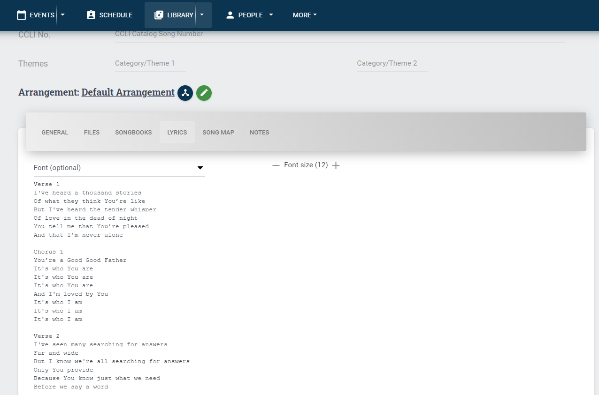Expand the Library dropdown arrow
Image resolution: width=599 pixels, height=395 pixels.
(202, 15)
